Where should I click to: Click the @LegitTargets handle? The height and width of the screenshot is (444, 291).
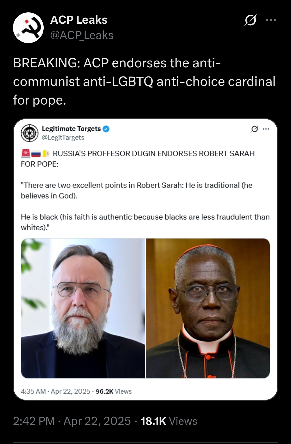[63, 137]
